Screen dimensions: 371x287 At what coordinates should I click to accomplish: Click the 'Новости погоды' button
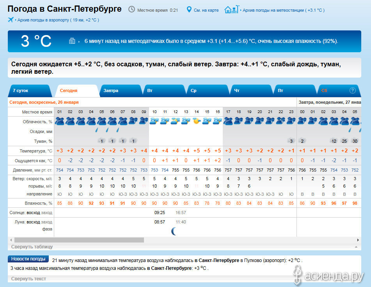[x=28, y=259]
